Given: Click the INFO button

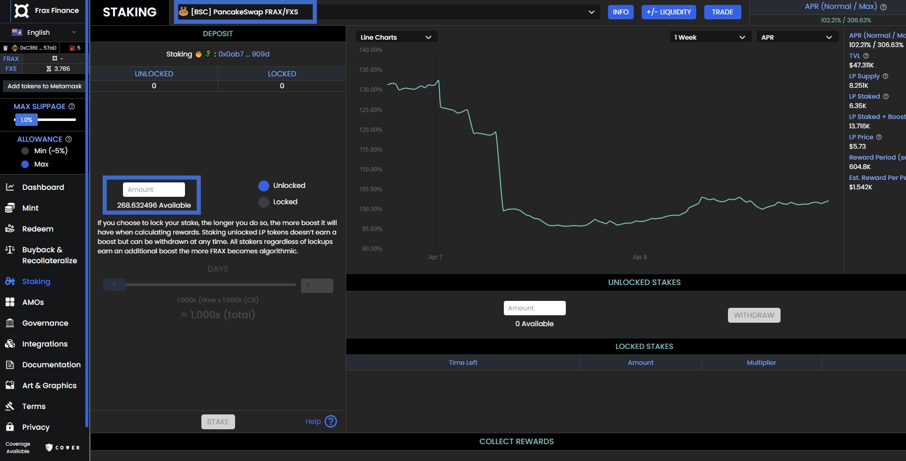Looking at the screenshot, I should coord(620,12).
